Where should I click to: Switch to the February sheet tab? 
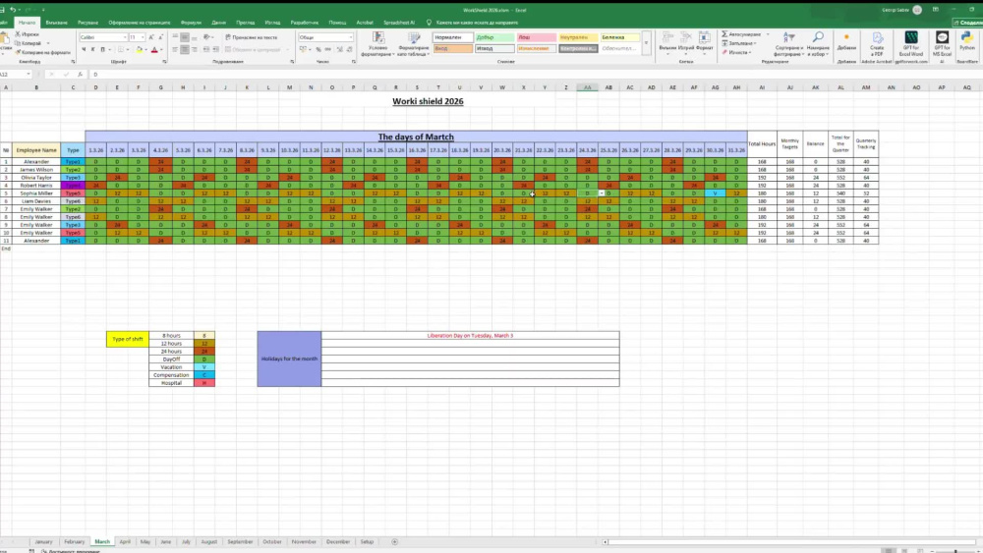pyautogui.click(x=74, y=542)
